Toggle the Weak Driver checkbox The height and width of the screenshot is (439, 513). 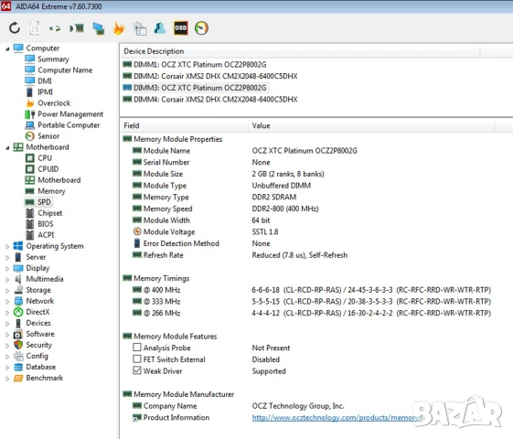[x=137, y=370]
